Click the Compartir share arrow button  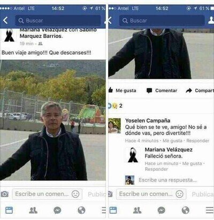click(200, 90)
